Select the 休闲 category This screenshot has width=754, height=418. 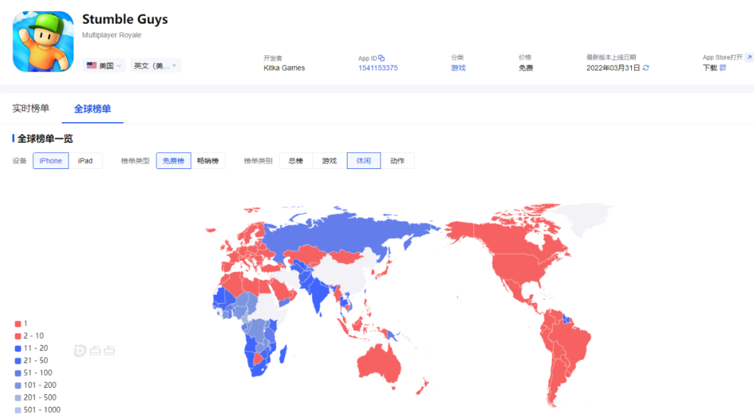click(364, 161)
